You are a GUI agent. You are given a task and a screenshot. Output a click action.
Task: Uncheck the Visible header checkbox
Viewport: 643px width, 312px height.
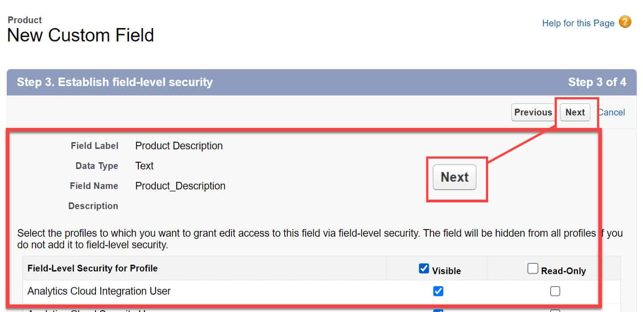click(423, 268)
